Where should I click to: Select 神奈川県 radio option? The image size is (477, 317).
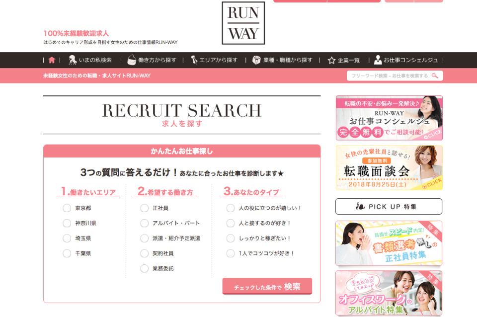coord(67,223)
